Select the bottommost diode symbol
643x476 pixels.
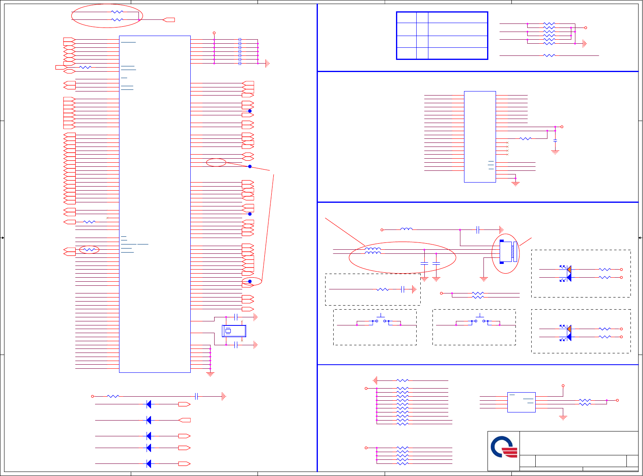click(x=149, y=463)
